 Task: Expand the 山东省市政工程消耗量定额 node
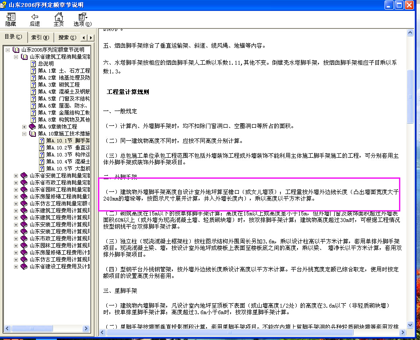point(16,183)
